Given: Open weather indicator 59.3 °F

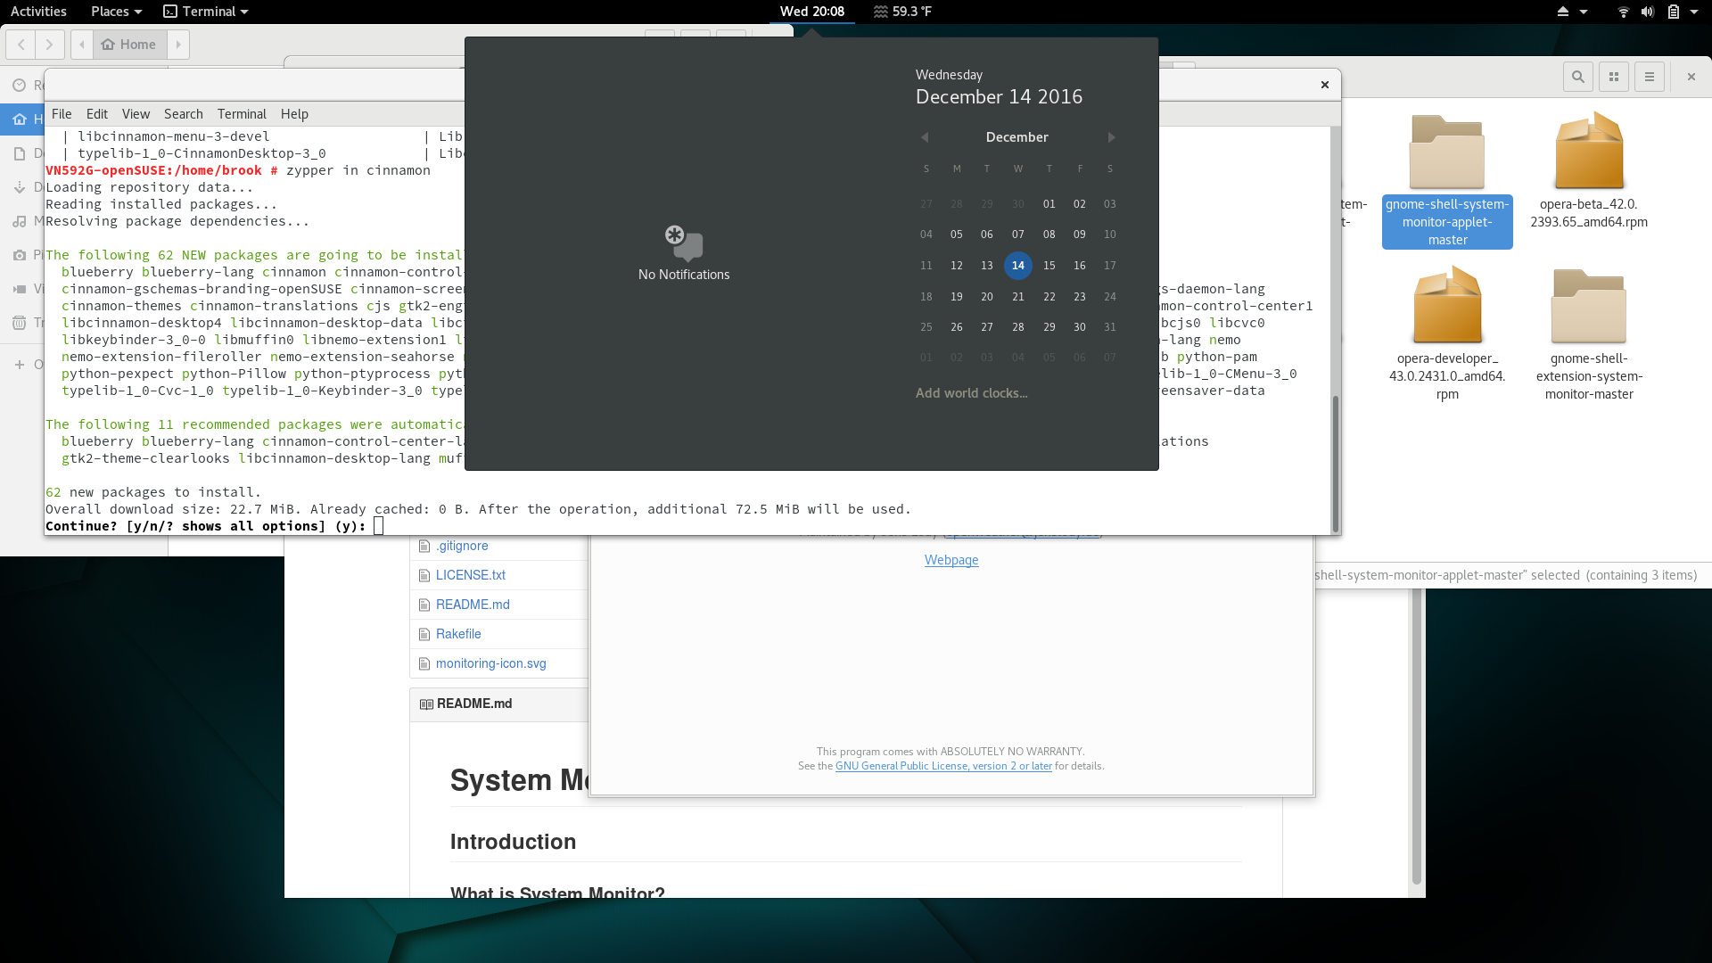Looking at the screenshot, I should click(902, 12).
